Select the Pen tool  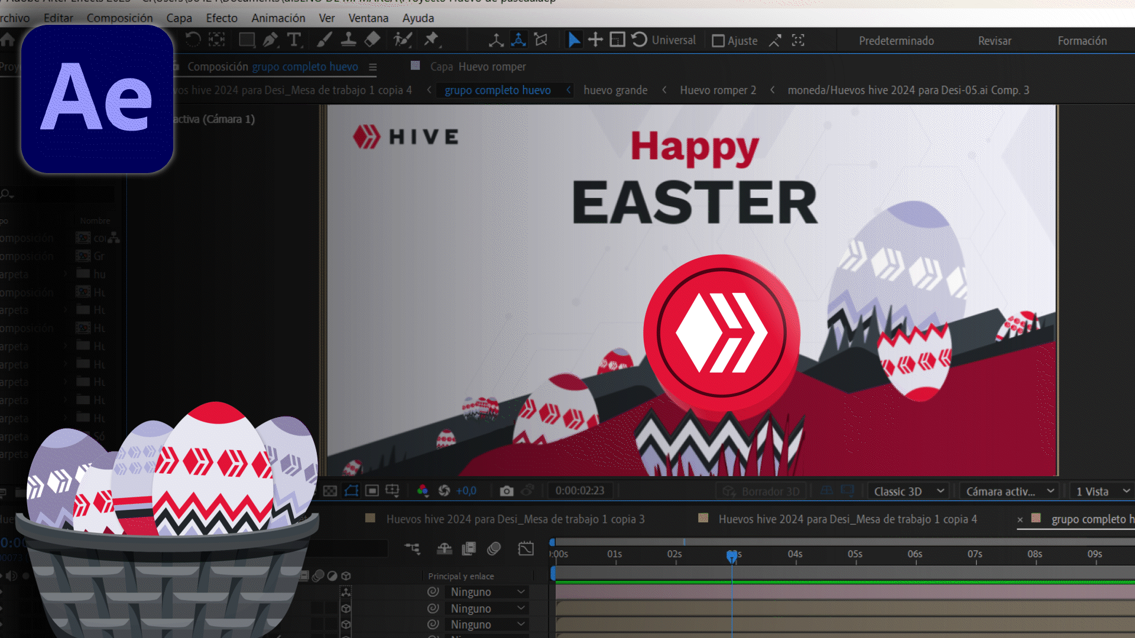(x=270, y=40)
